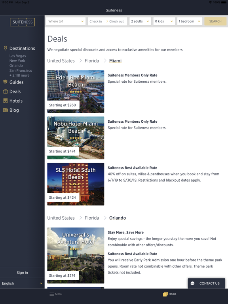Open Universal's Aventura Hotel thumbnail
This screenshot has height=304, width=228.
point(76,255)
